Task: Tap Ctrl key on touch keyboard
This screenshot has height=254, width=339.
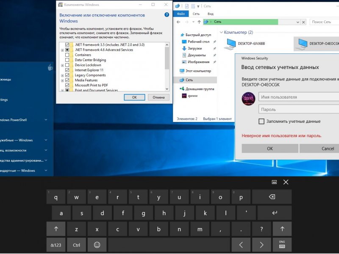Action: [76, 245]
